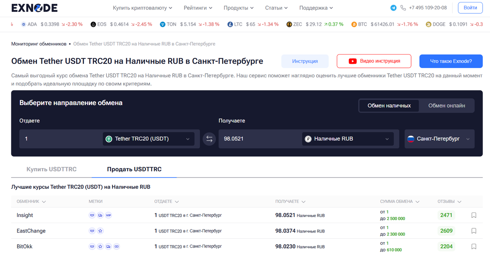Open EastChange's 2609 reviews badge

[x=446, y=231]
